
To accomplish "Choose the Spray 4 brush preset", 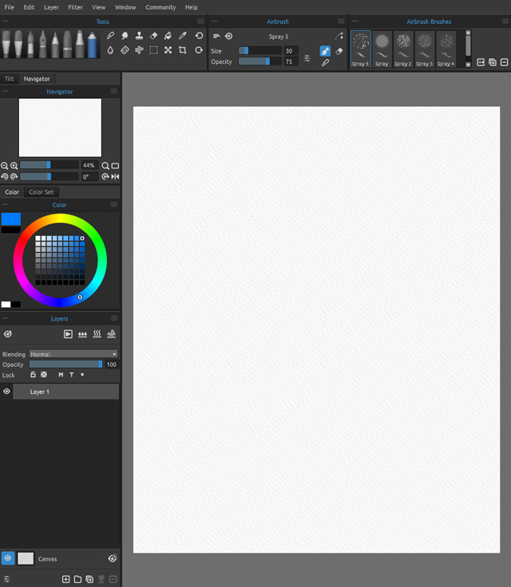I will coord(446,49).
